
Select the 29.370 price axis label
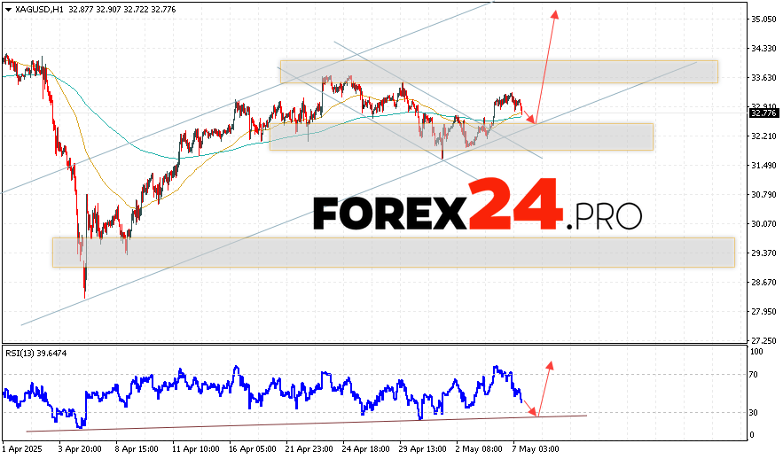pos(763,253)
